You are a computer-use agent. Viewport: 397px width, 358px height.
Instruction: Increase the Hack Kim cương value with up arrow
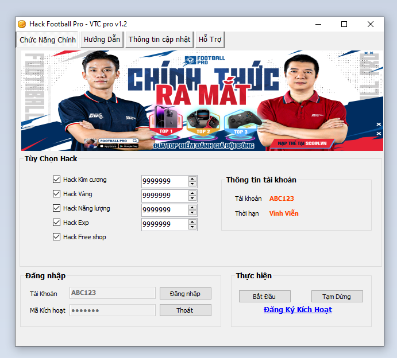192,178
